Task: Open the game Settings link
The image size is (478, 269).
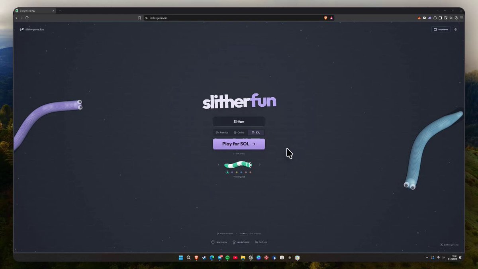Action: (x=261, y=242)
